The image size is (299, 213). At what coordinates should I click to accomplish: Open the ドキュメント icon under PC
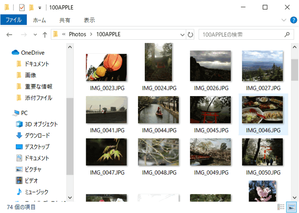[x=19, y=158]
